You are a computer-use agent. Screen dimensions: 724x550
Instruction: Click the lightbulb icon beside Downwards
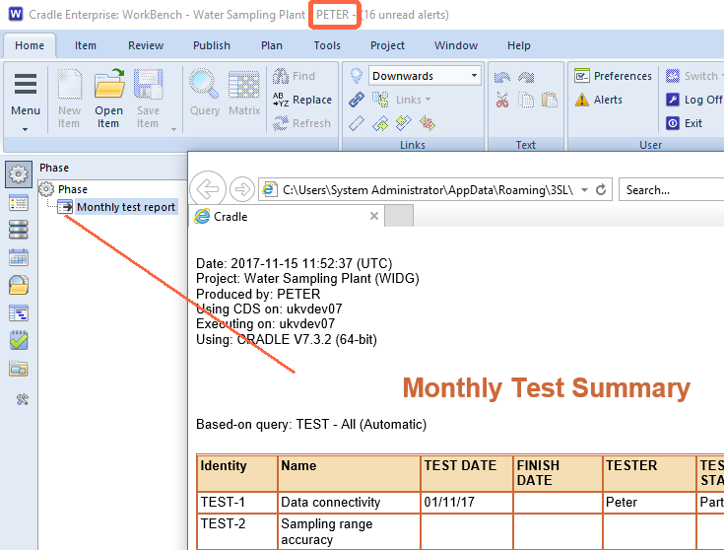(x=357, y=76)
